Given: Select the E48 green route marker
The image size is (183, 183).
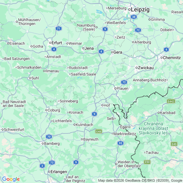Looking at the screenshot, I should coord(99,132).
